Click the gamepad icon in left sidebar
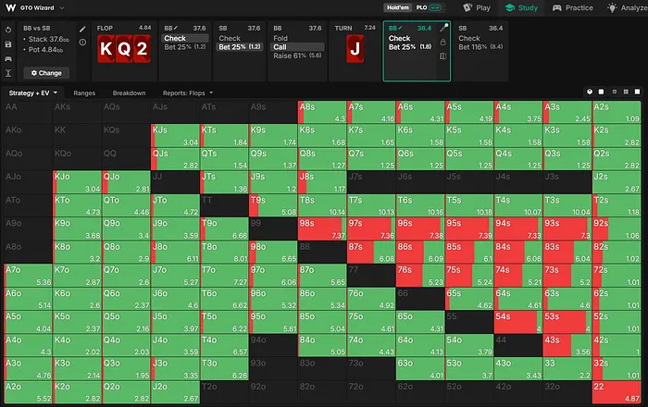 (x=8, y=58)
